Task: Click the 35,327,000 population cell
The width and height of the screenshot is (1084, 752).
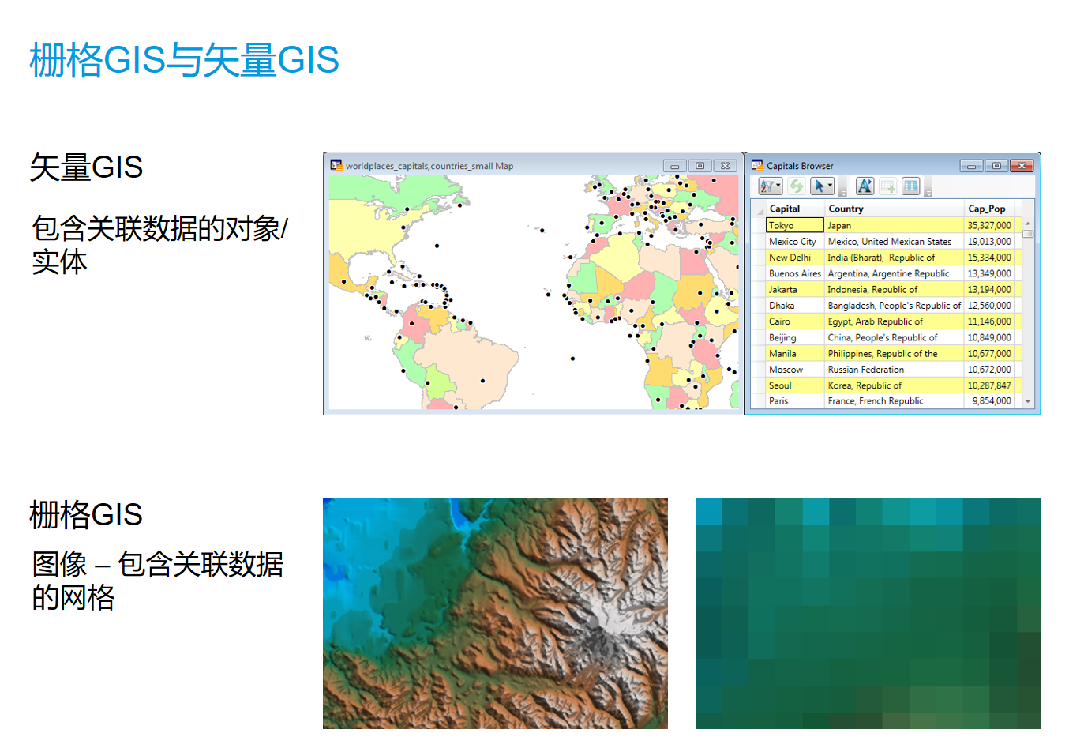Action: [x=989, y=225]
